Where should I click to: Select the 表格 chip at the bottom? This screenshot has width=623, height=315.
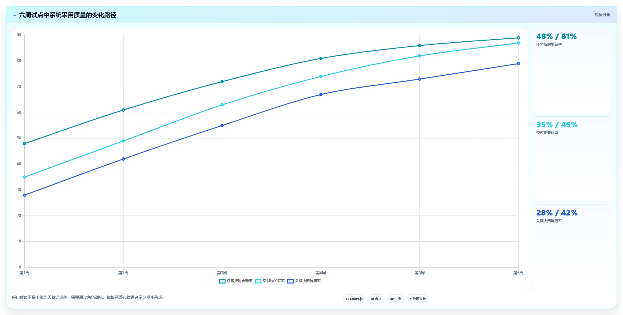pos(376,299)
